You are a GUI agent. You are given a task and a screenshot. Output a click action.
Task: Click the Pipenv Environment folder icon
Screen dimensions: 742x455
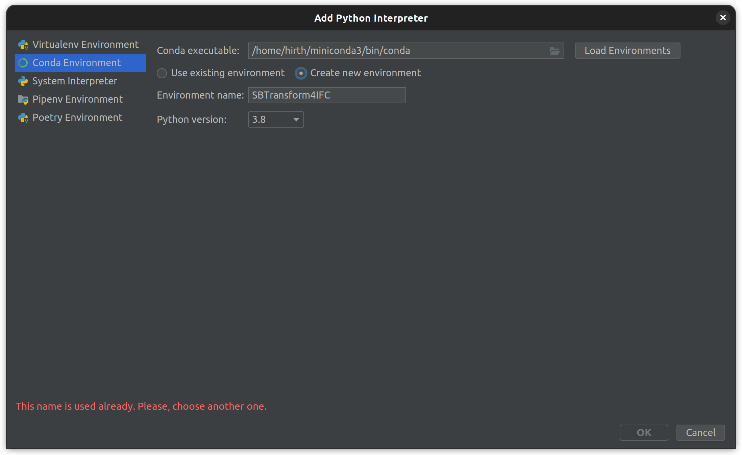tap(23, 100)
